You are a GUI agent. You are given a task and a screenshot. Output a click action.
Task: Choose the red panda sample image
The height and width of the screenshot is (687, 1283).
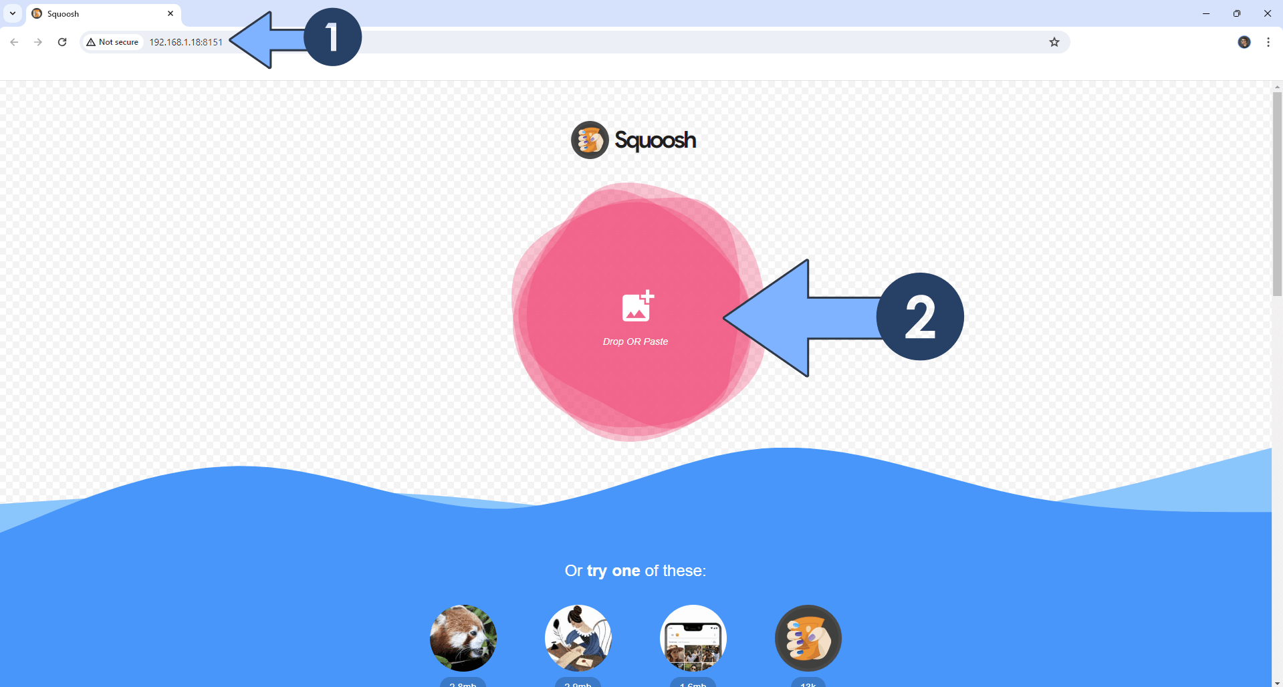pyautogui.click(x=463, y=638)
